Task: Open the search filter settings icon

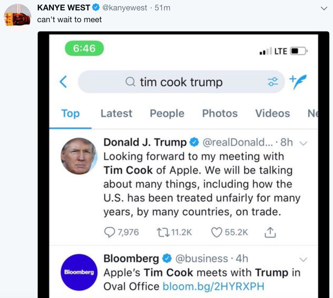Action: tap(273, 82)
